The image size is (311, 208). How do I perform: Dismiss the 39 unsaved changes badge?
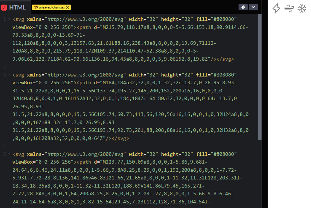pos(68,7)
